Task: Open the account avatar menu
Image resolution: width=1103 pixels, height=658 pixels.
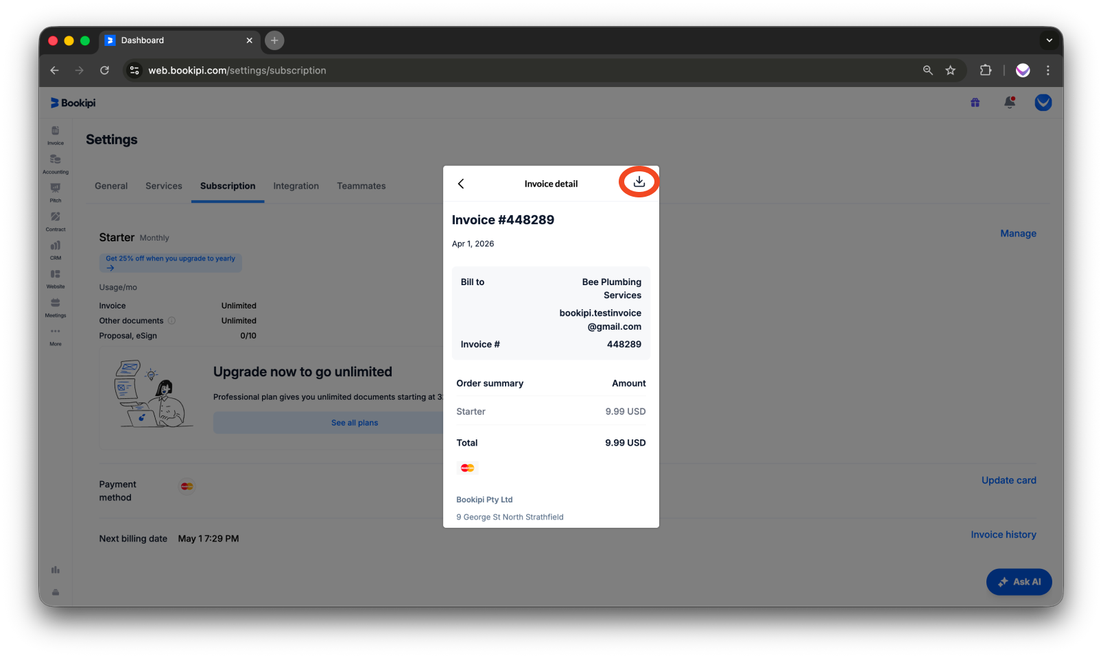Action: (x=1043, y=103)
